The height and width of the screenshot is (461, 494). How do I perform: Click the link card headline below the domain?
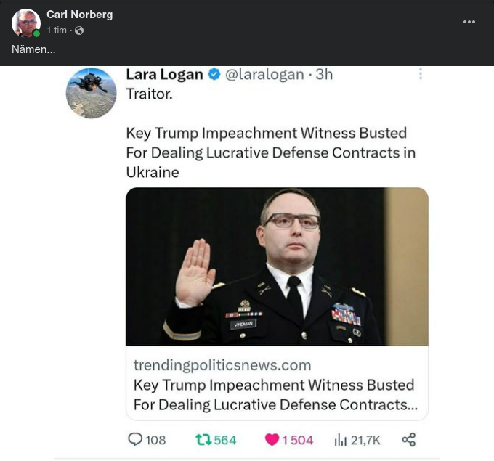(x=275, y=394)
